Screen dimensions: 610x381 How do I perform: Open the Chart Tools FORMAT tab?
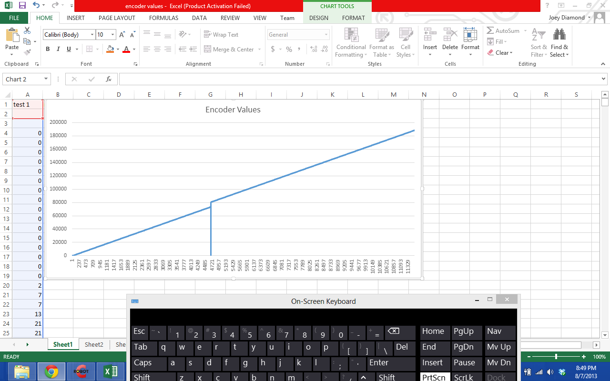354,18
